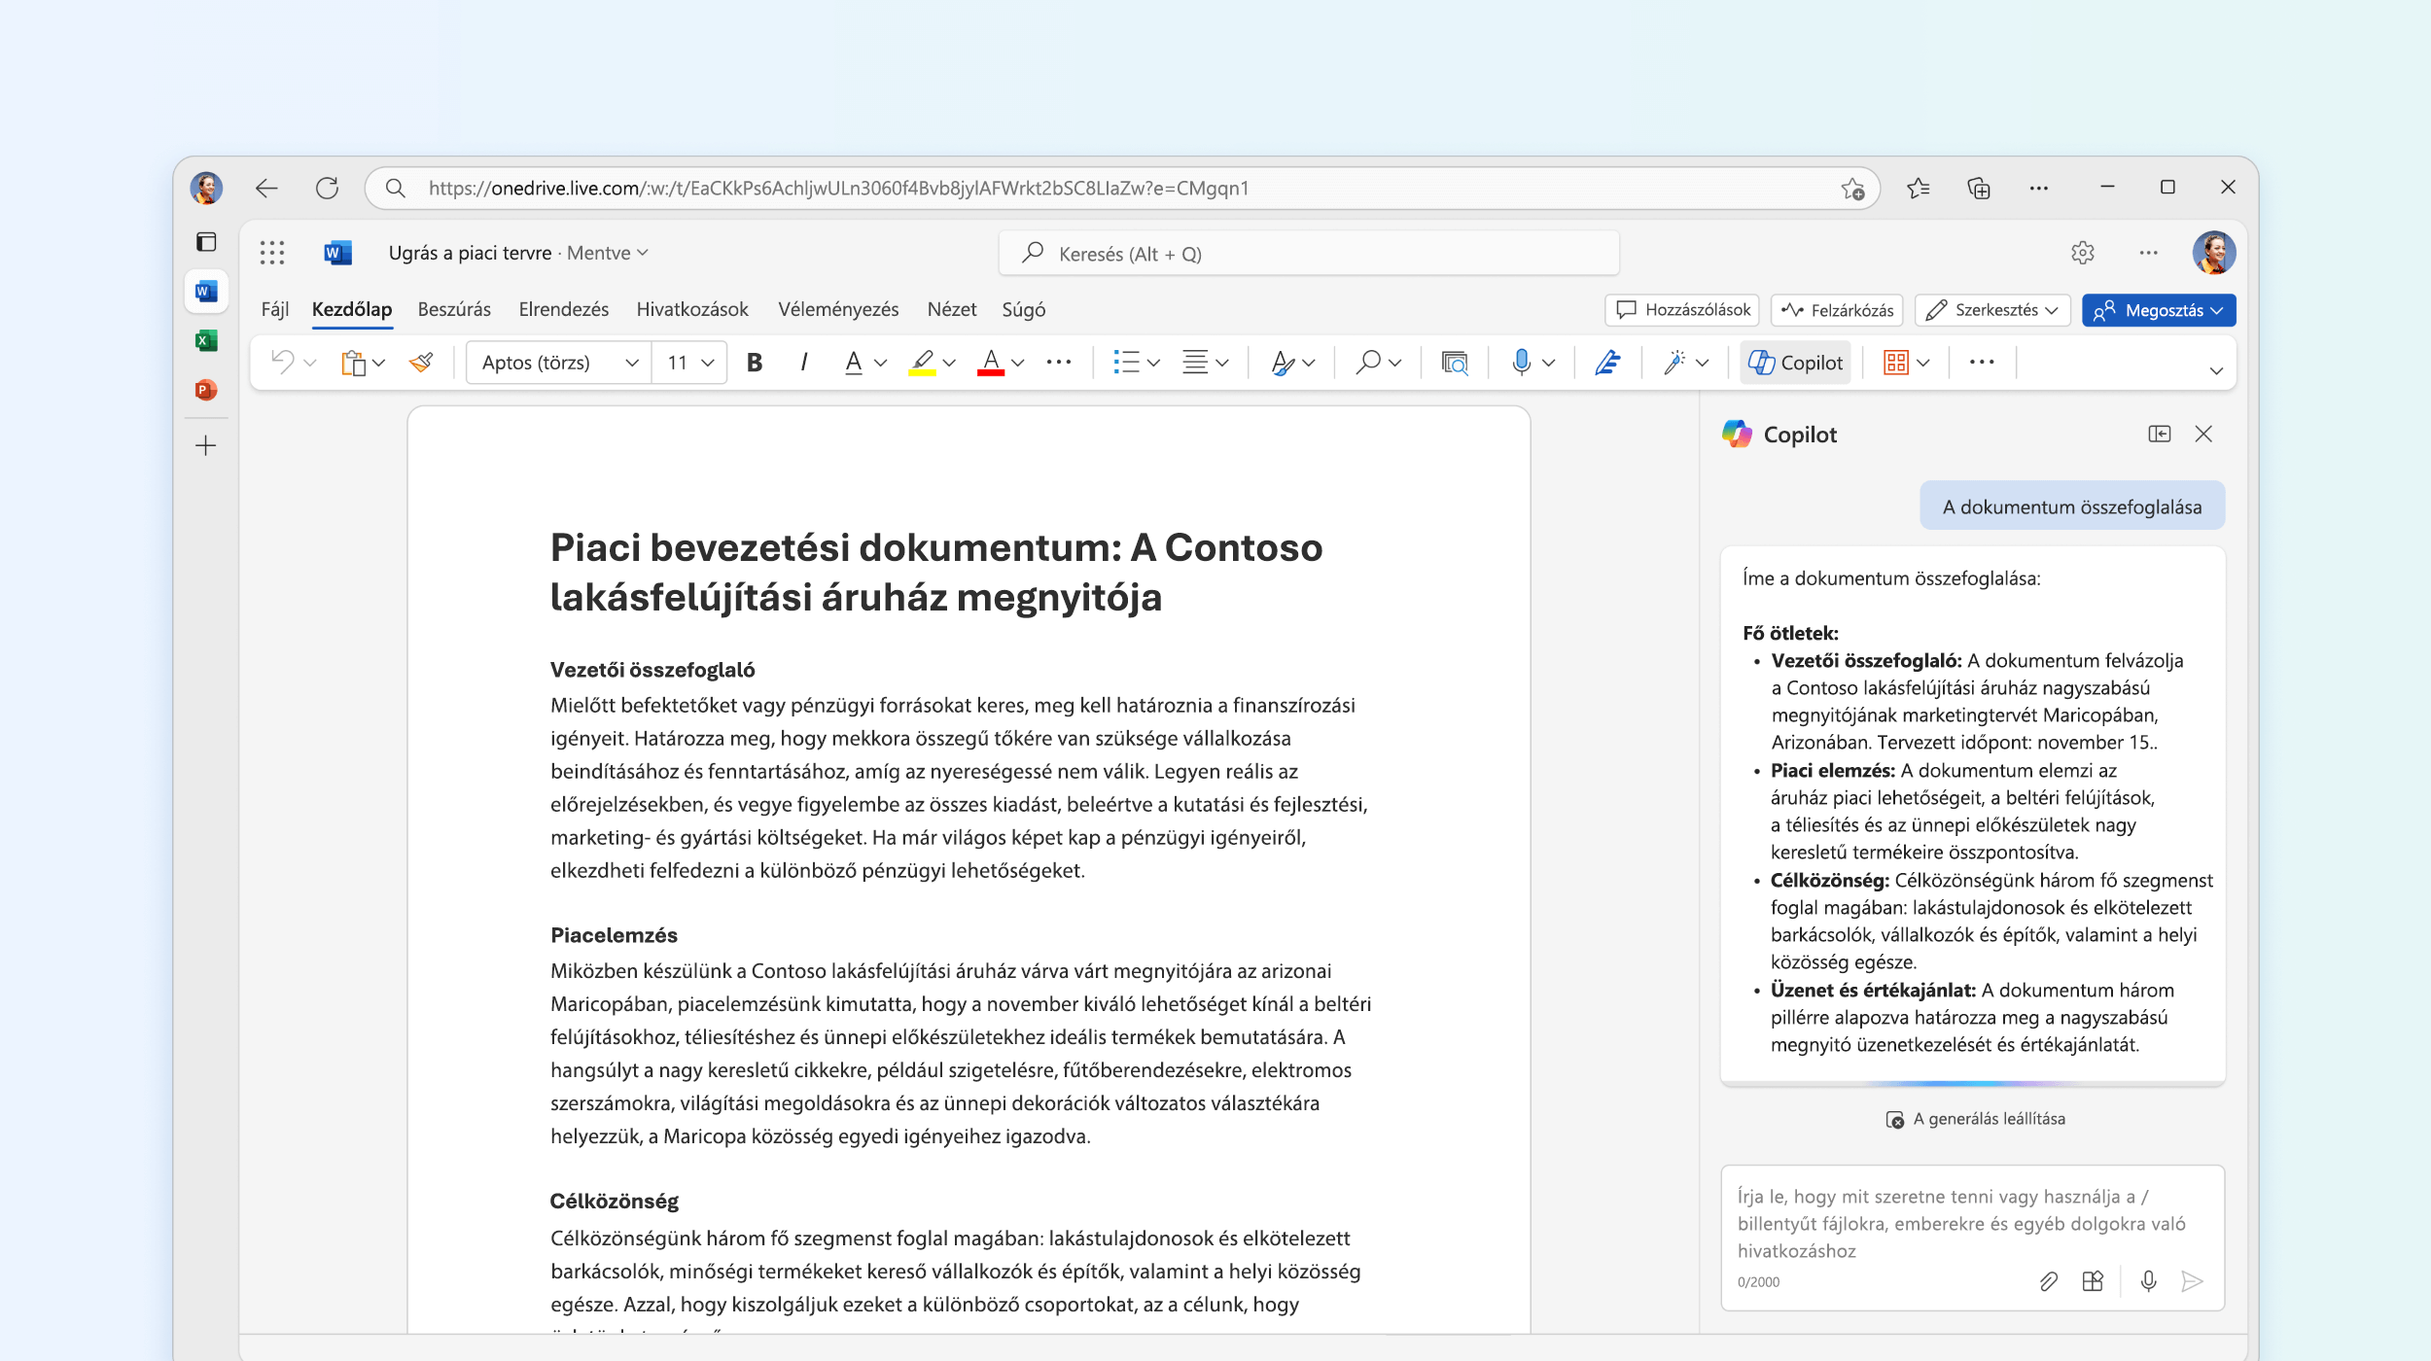Screen dimensions: 2431x1361
Task: Open the Véleményezés tab
Action: click(x=838, y=309)
